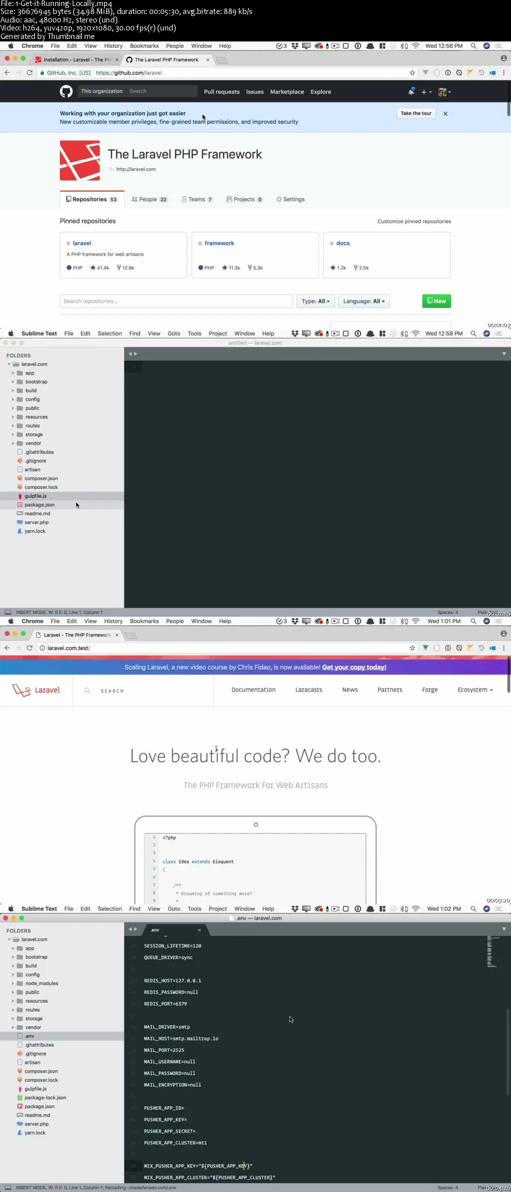Image resolution: width=511 pixels, height=1192 pixels.
Task: Open Marketplace in GitHub header
Action: pyautogui.click(x=287, y=92)
